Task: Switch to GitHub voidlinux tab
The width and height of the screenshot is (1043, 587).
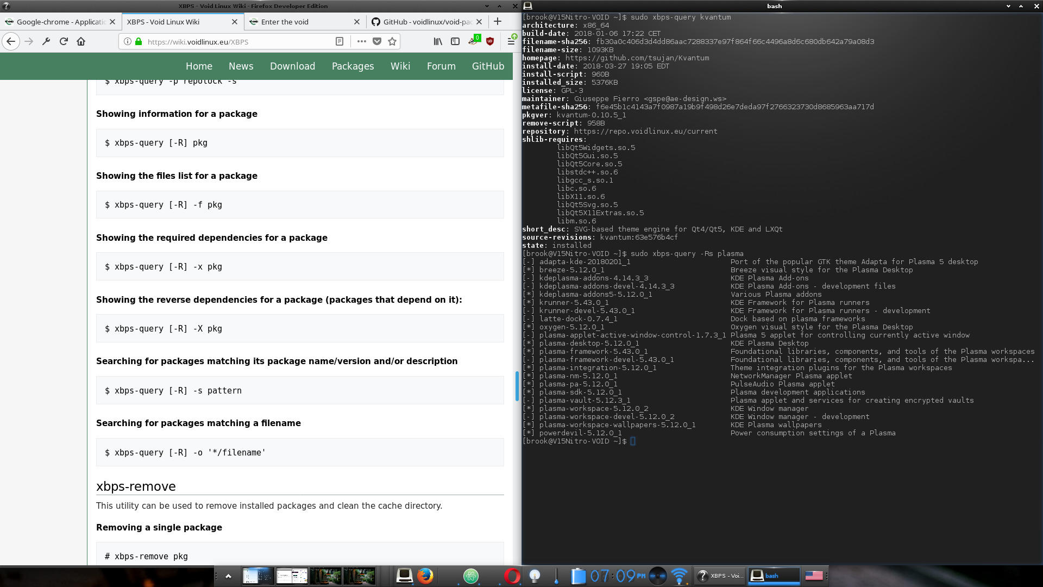Action: 427,22
